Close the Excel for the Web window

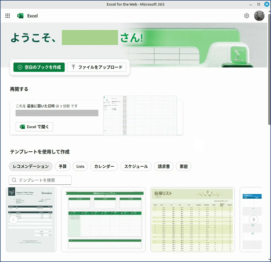tap(266, 5)
